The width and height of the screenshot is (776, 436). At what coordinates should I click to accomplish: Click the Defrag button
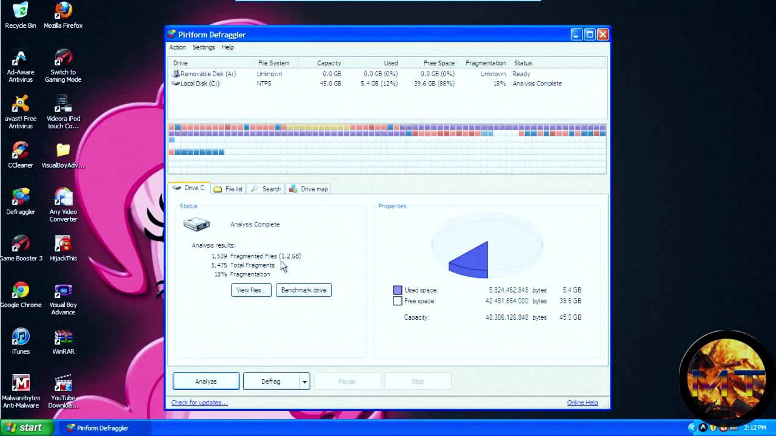click(x=271, y=381)
